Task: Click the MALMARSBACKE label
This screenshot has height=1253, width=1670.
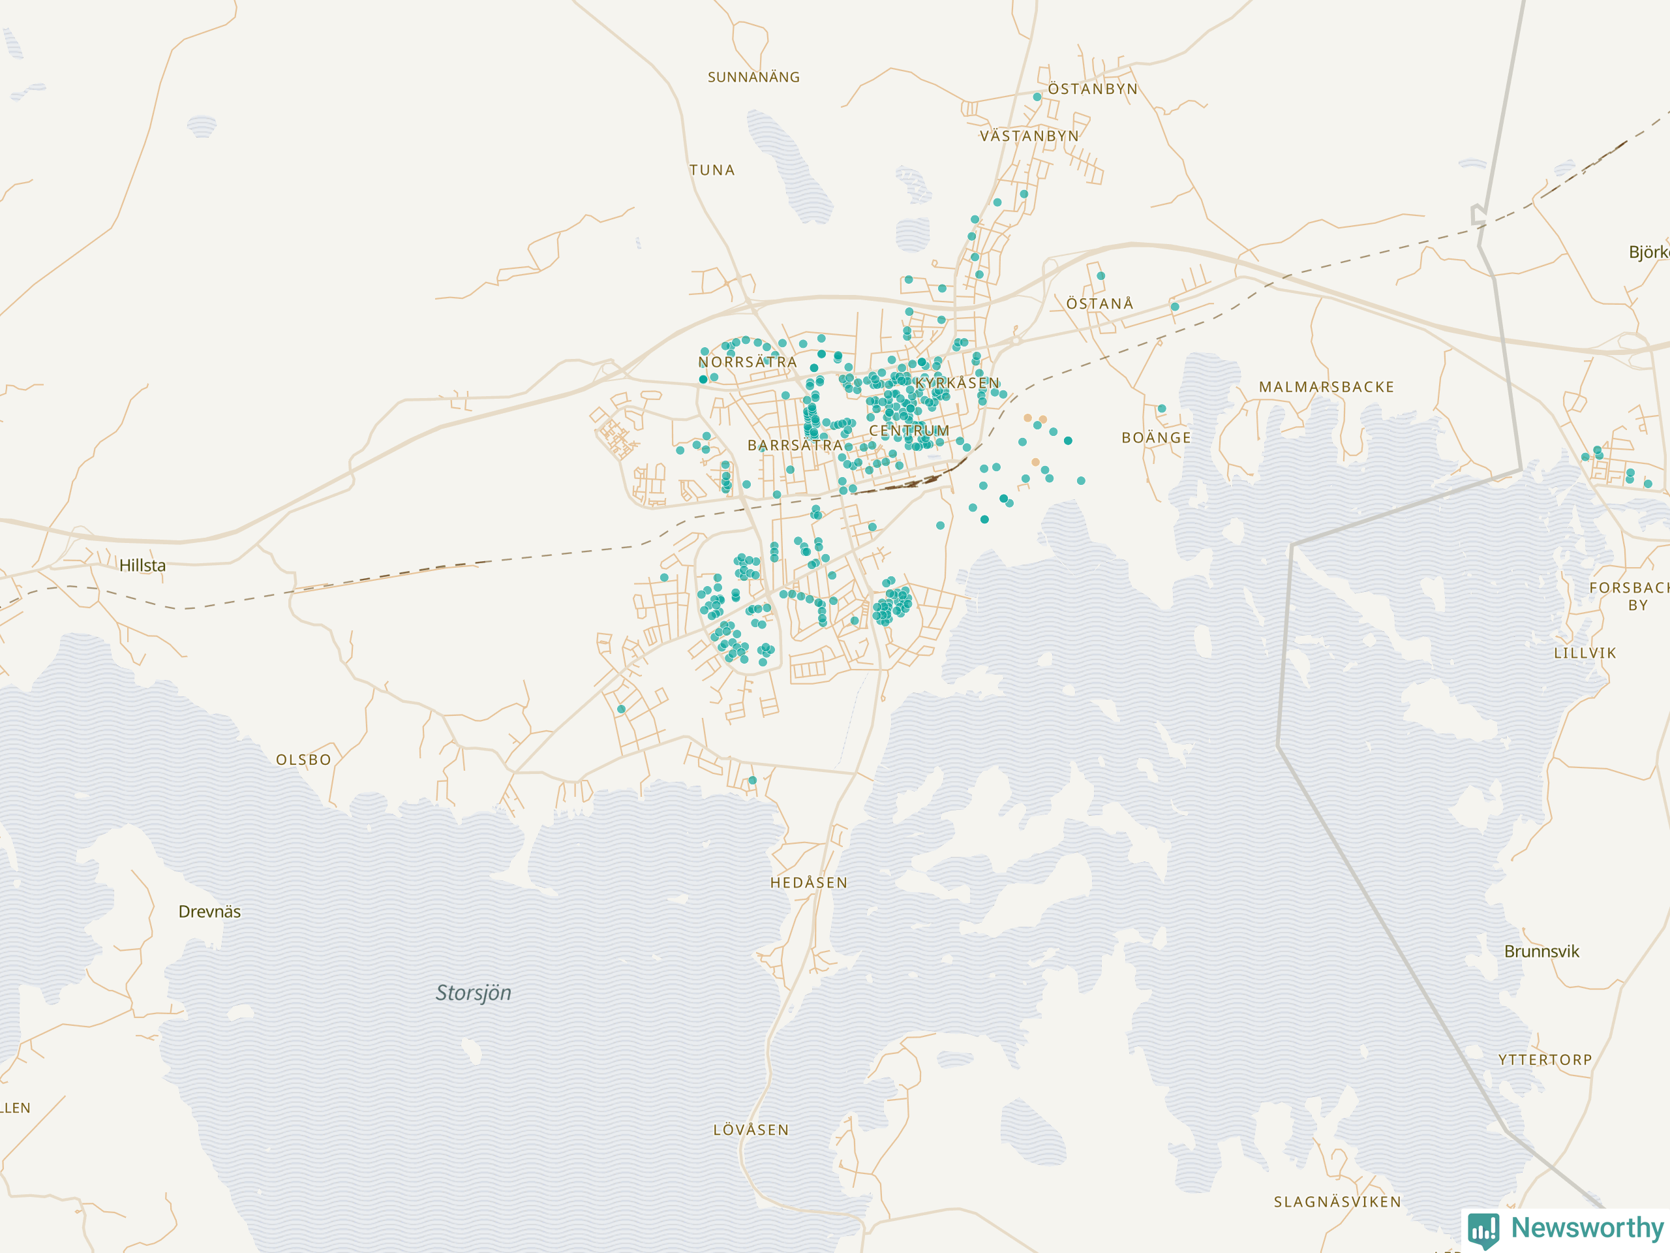Action: 1326,387
